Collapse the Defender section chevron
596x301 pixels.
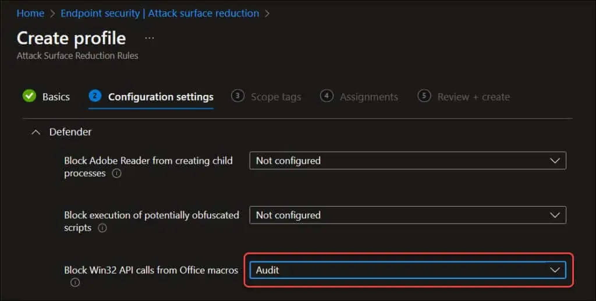tap(36, 132)
